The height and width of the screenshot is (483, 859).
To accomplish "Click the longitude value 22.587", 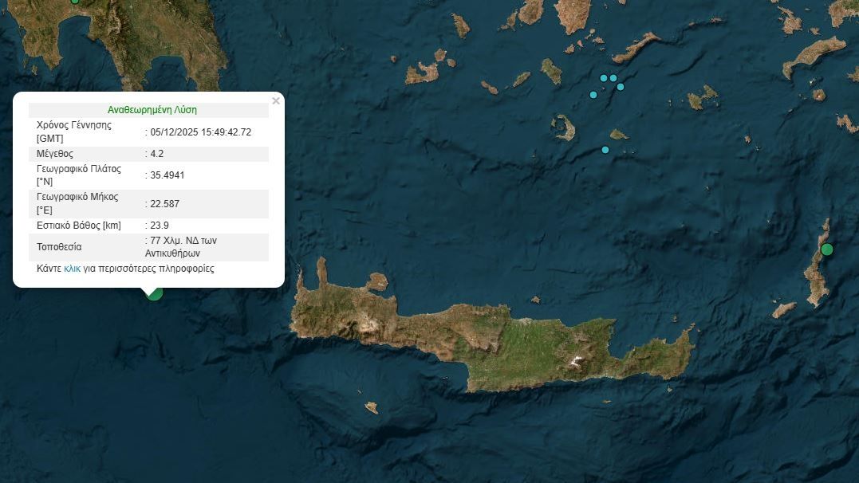I will [164, 204].
